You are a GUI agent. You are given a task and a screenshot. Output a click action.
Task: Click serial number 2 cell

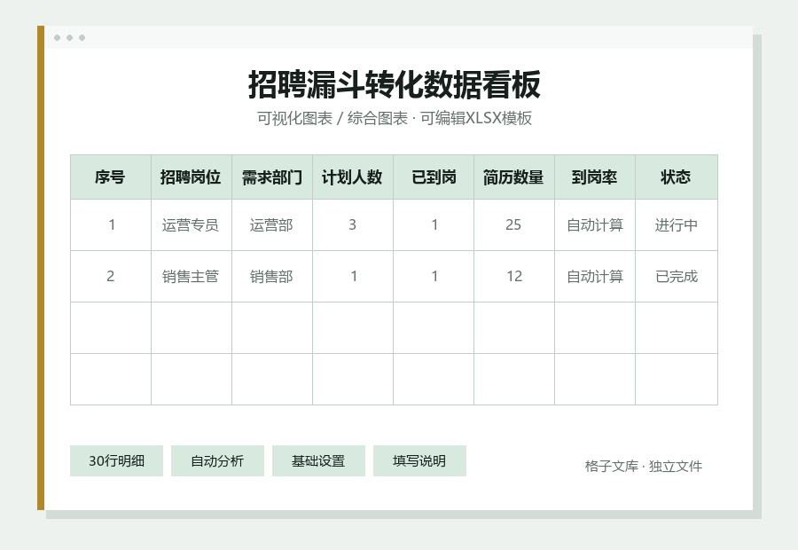[x=111, y=277]
